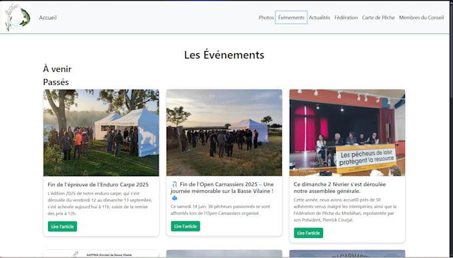Click the Enduro Carpe description paragraph
The image size is (453, 258).
click(100, 203)
